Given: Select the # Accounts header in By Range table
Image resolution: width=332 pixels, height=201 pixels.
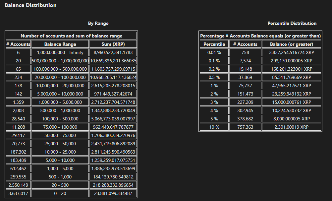Looking at the screenshot, I should [19, 44].
